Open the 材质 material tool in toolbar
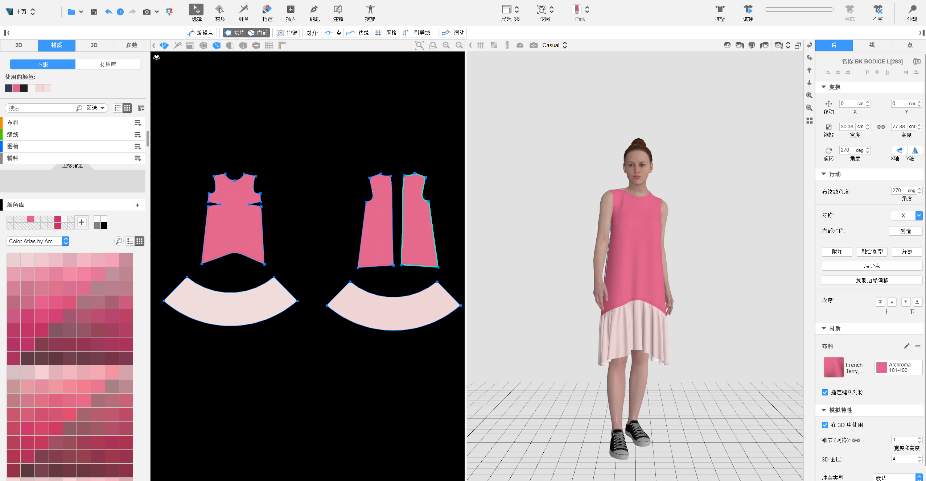Image resolution: width=926 pixels, height=481 pixels. 220,13
